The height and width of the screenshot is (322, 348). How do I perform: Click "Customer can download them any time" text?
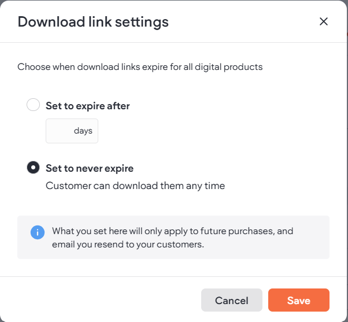(135, 186)
